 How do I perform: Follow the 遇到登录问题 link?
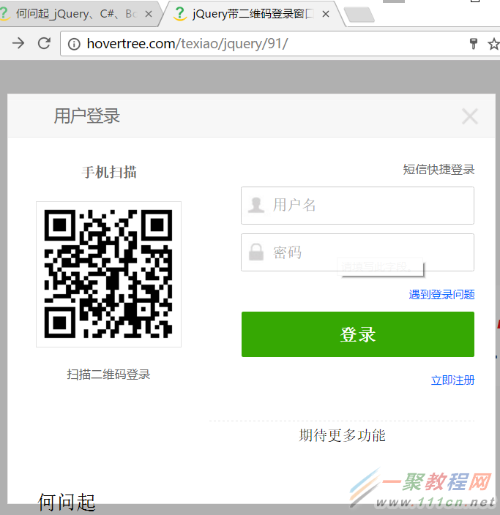point(441,294)
